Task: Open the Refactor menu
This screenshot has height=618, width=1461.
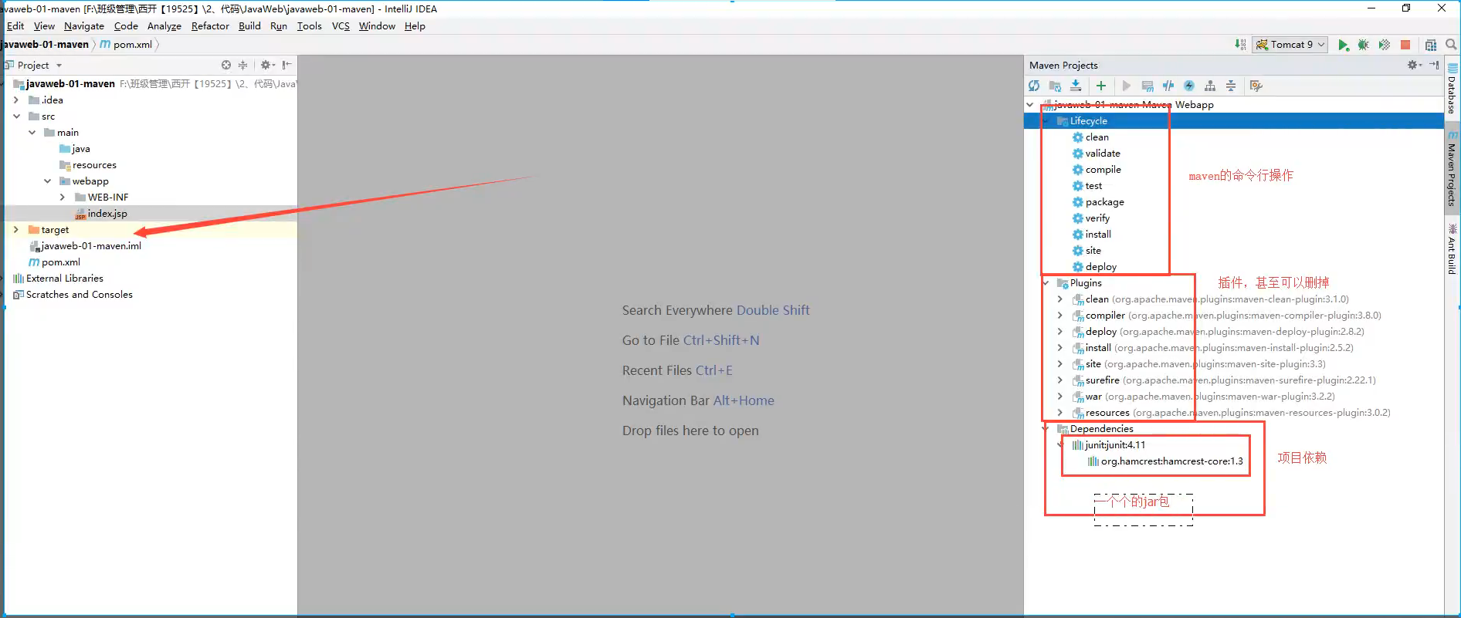Action: pyautogui.click(x=210, y=26)
